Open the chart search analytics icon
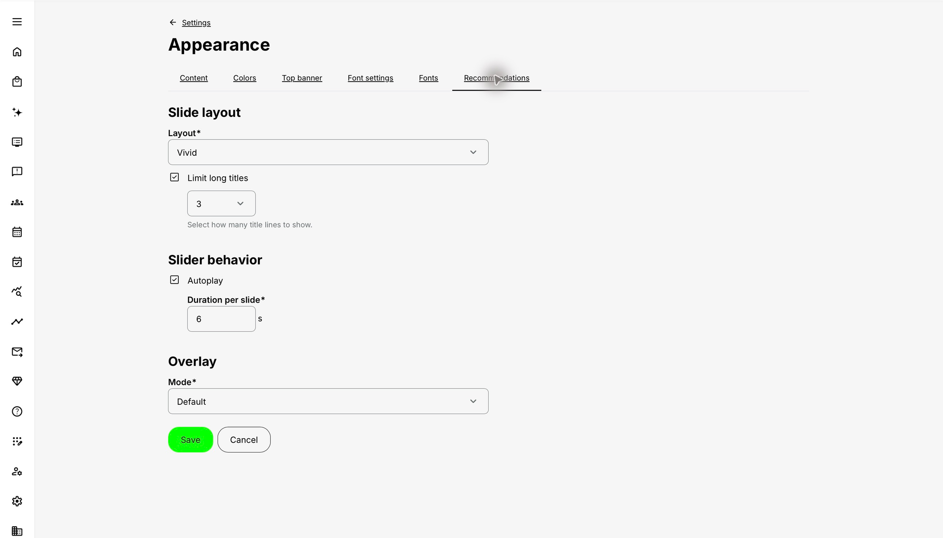943x538 pixels. [17, 292]
